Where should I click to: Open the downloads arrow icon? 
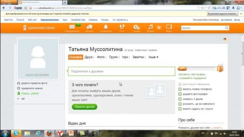click(233, 8)
